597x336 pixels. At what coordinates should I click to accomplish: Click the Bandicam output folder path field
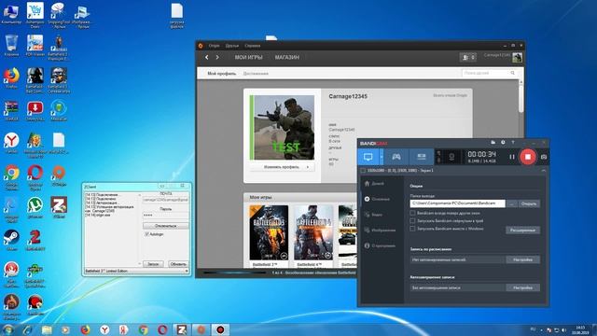click(458, 203)
